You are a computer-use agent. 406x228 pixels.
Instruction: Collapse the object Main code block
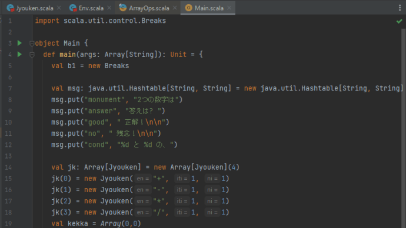coord(32,43)
